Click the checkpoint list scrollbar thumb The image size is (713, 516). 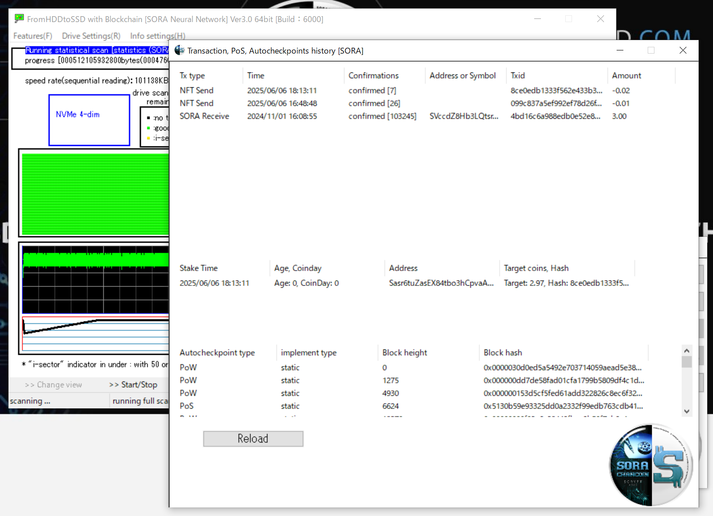tap(687, 362)
